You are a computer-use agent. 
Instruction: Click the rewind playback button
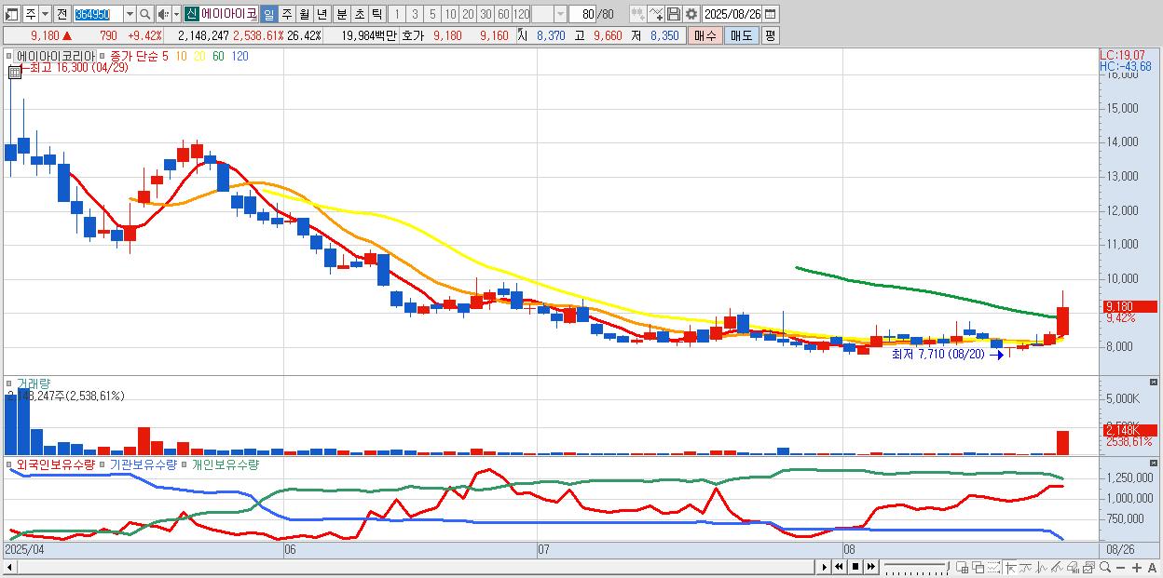pyautogui.click(x=839, y=567)
